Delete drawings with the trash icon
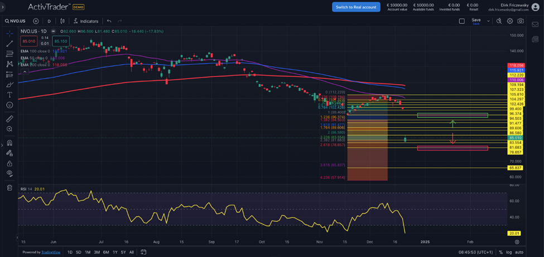 click(x=9, y=188)
